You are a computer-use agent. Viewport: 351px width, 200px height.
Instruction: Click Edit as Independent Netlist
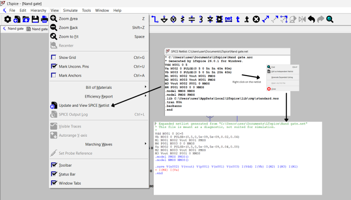point(282,72)
